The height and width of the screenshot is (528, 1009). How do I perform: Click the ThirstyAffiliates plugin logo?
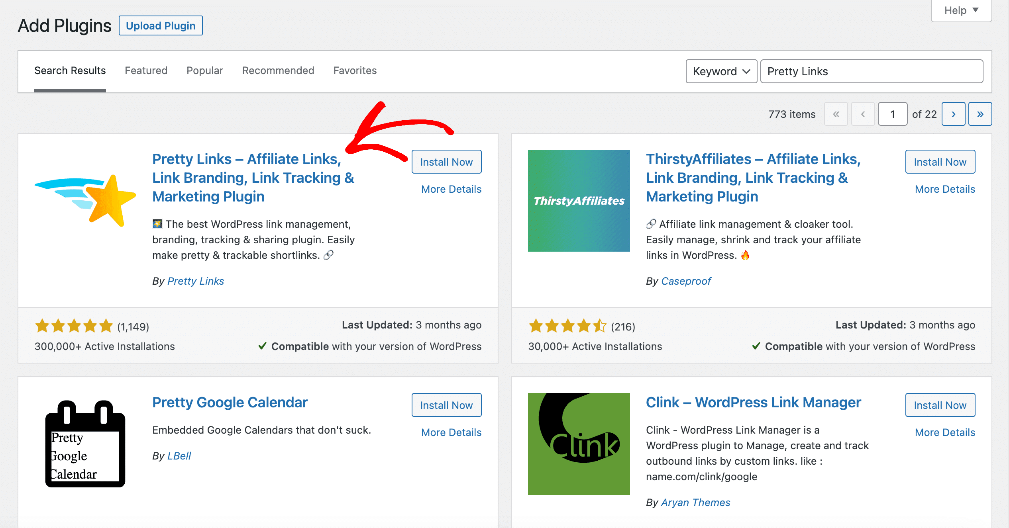pos(579,201)
